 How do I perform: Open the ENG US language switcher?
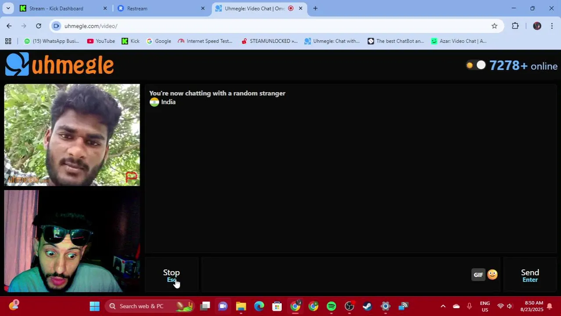point(485,306)
